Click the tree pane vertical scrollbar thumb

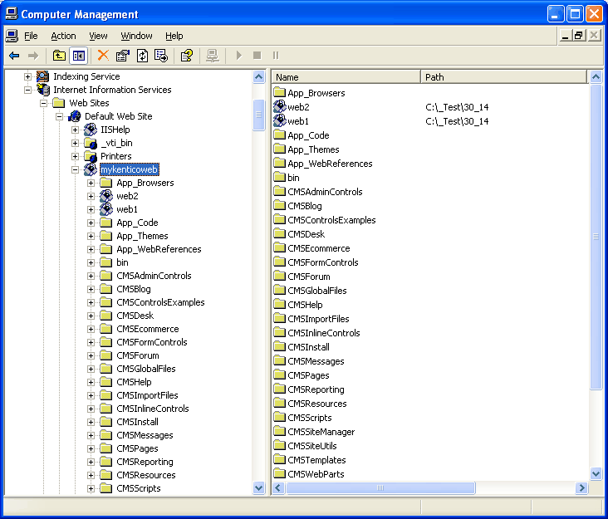pos(258,115)
